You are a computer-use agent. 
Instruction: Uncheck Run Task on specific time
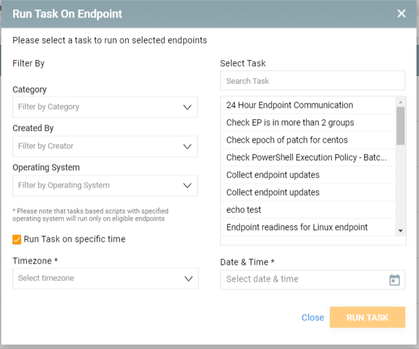(17, 239)
